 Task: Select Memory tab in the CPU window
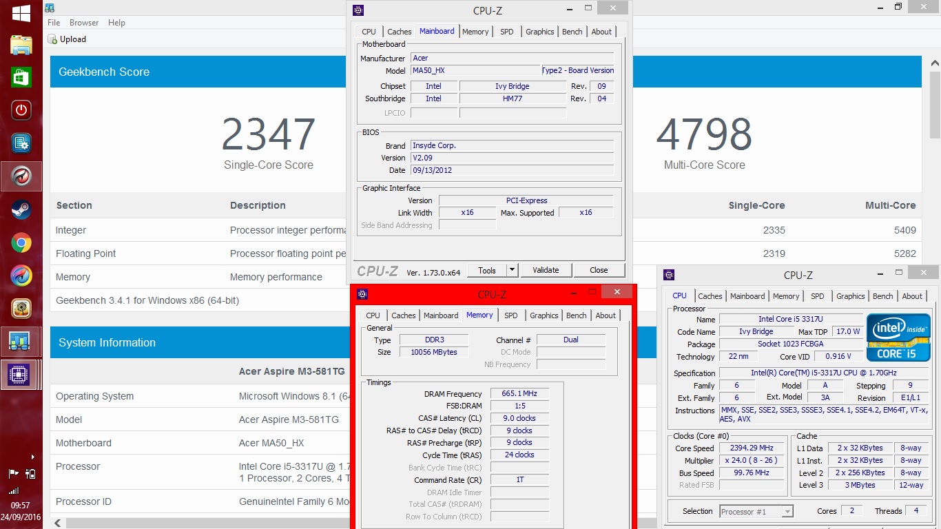click(x=786, y=296)
